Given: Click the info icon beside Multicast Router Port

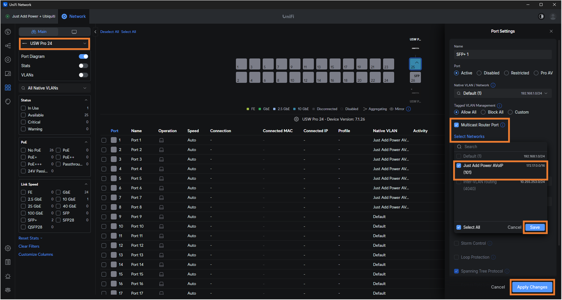Looking at the screenshot, I should 503,125.
